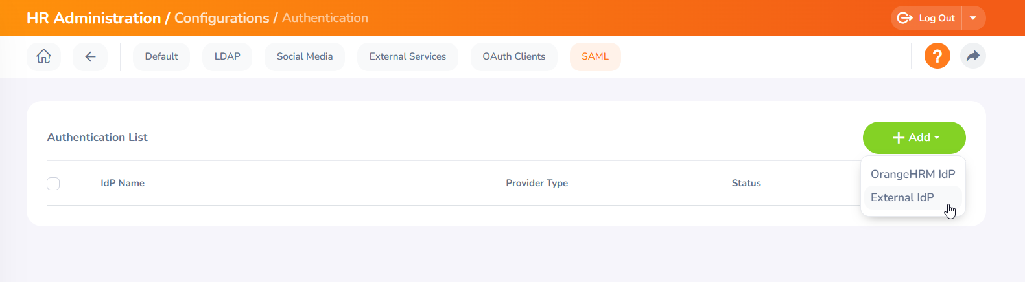Open the orange help question mark
Screen dimensions: 1025x282
[x=937, y=56]
